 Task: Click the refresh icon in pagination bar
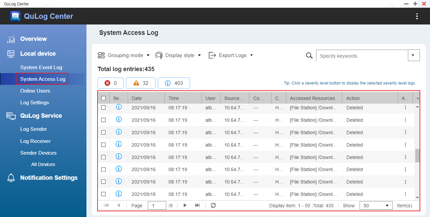[213, 205]
